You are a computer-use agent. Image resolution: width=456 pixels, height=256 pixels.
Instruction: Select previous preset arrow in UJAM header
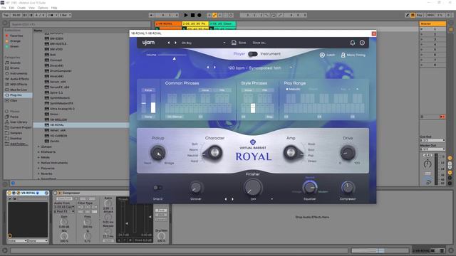point(169,43)
